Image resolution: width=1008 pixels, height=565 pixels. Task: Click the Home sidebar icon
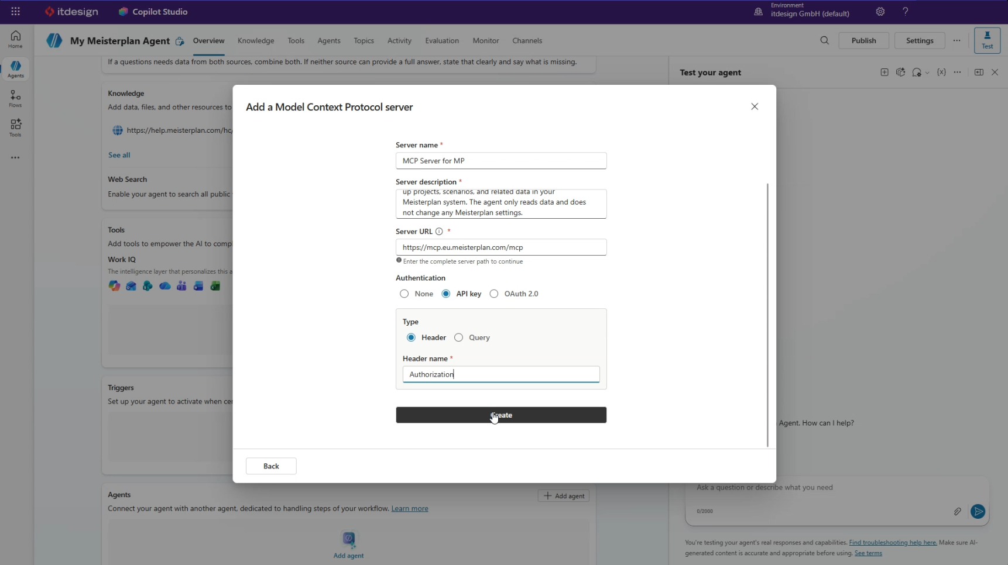(16, 39)
